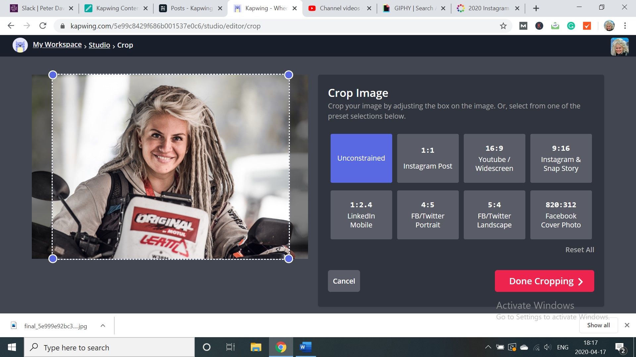This screenshot has width=636, height=357.
Task: Open the orange checkmark extension
Action: [x=587, y=26]
